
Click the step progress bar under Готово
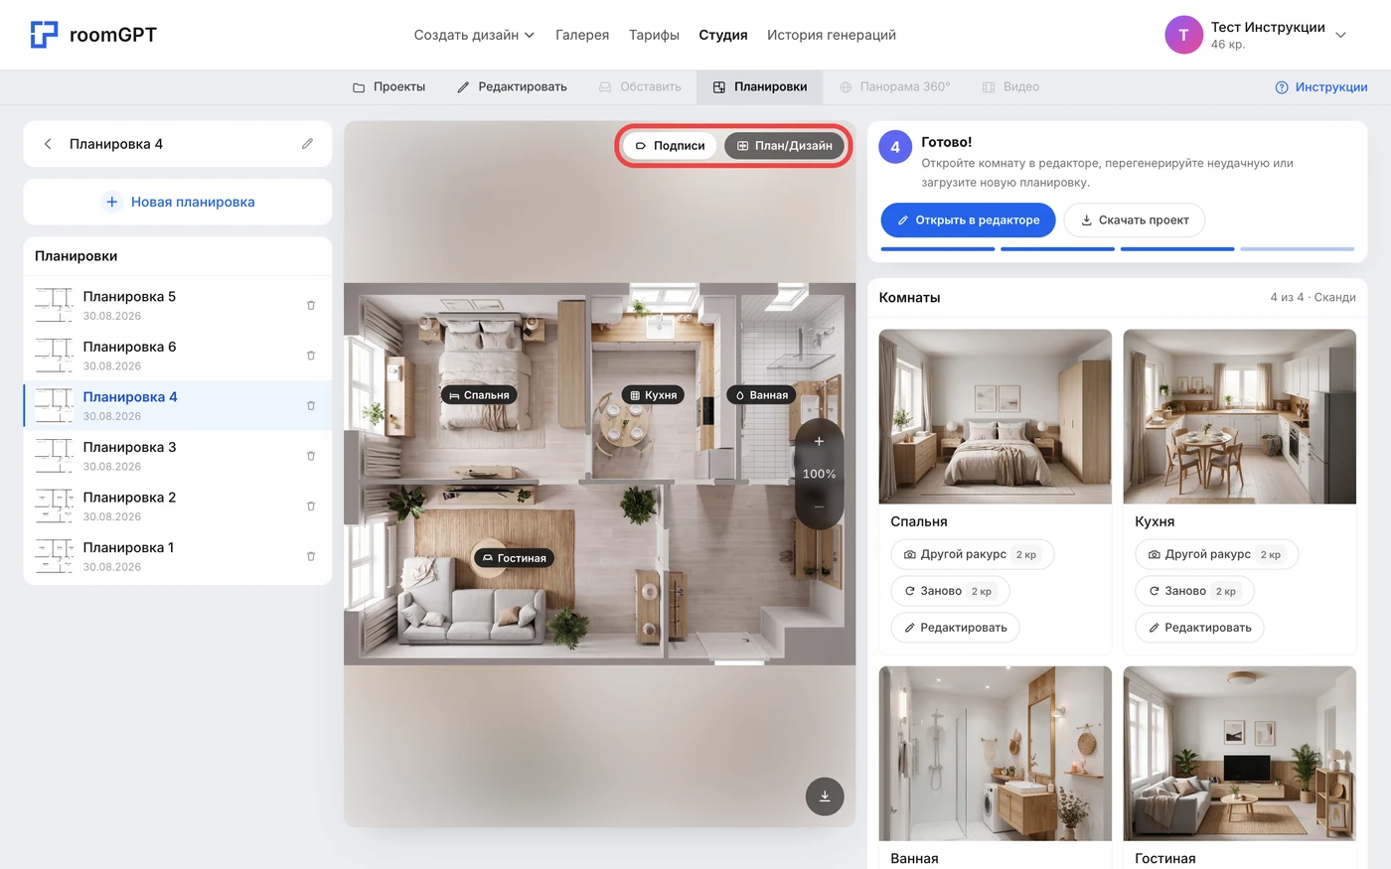pyautogui.click(x=1117, y=249)
